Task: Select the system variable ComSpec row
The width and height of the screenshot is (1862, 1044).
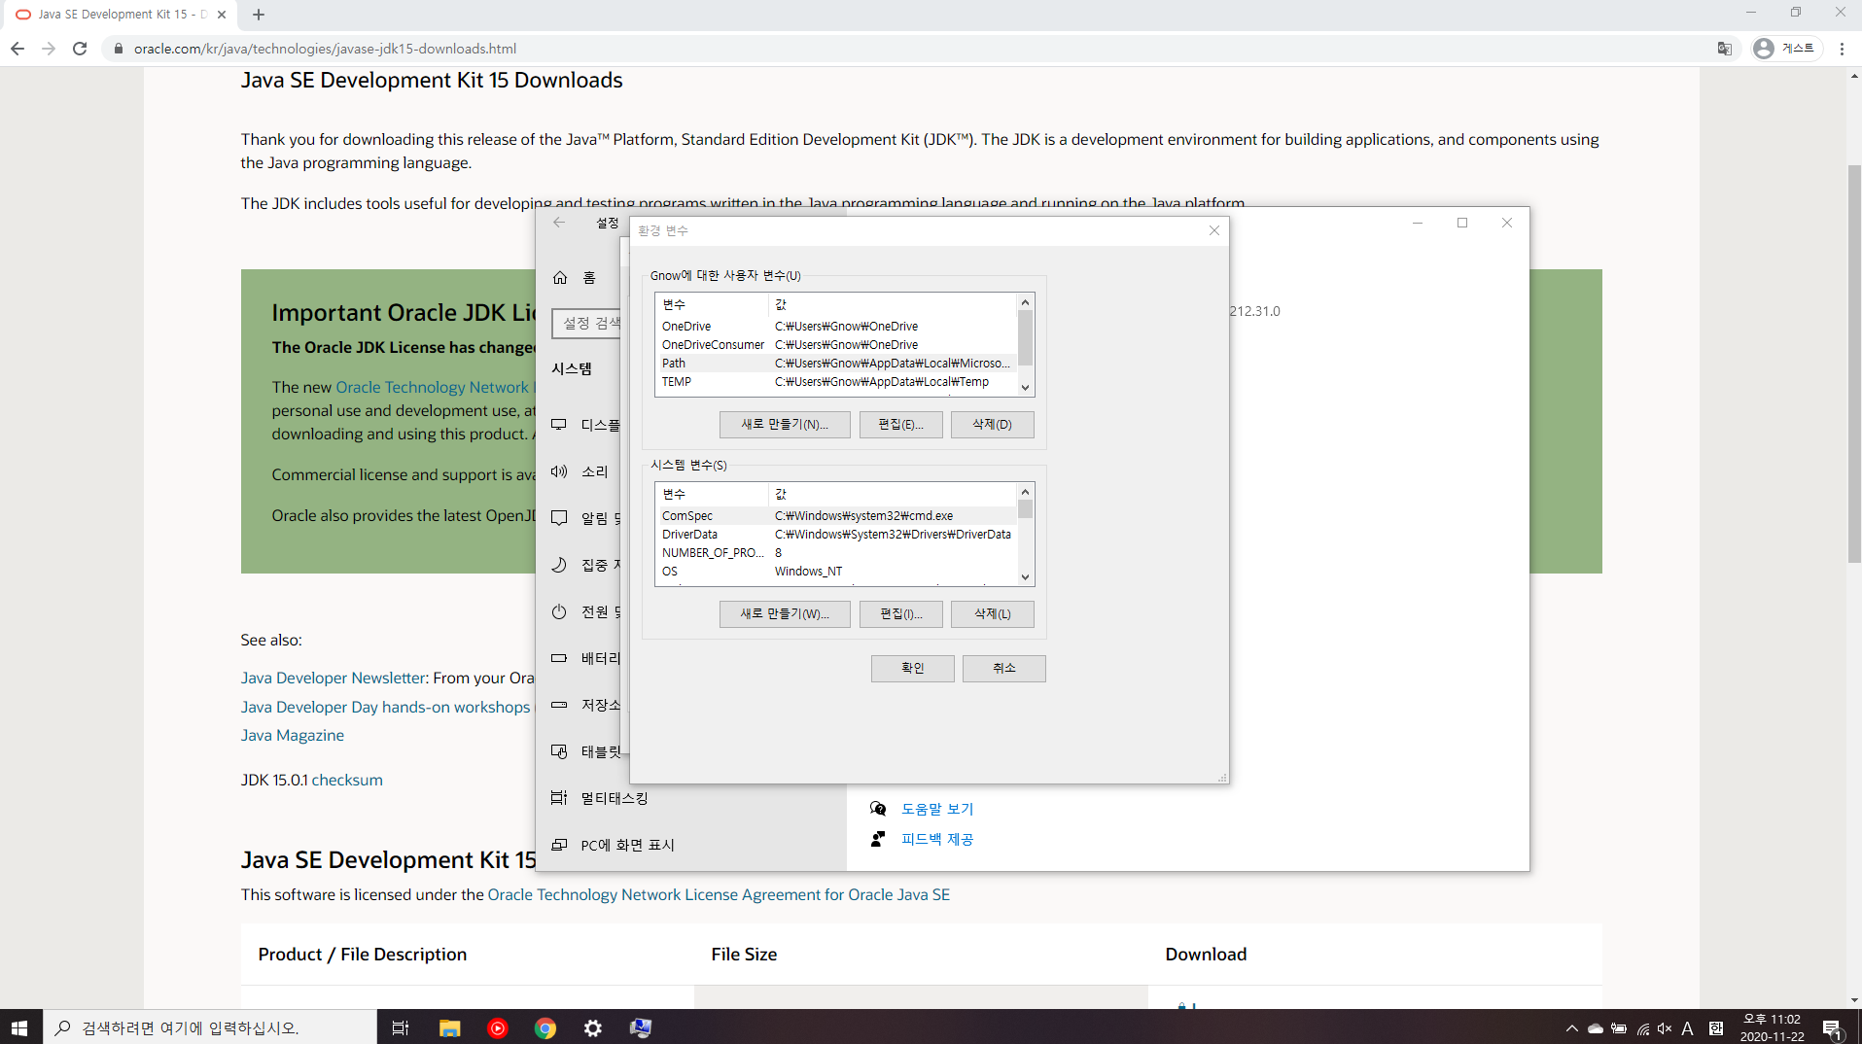Action: click(836, 516)
